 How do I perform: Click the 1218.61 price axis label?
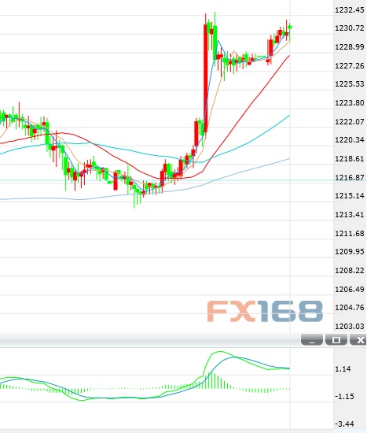click(350, 158)
